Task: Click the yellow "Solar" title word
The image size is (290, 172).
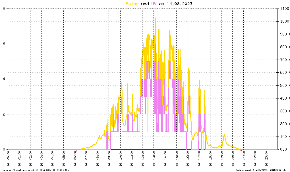Action: click(x=132, y=4)
